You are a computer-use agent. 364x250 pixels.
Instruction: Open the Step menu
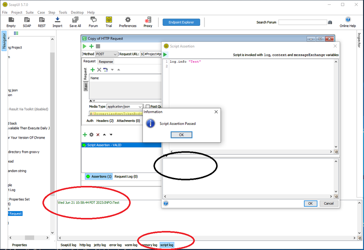click(x=52, y=12)
